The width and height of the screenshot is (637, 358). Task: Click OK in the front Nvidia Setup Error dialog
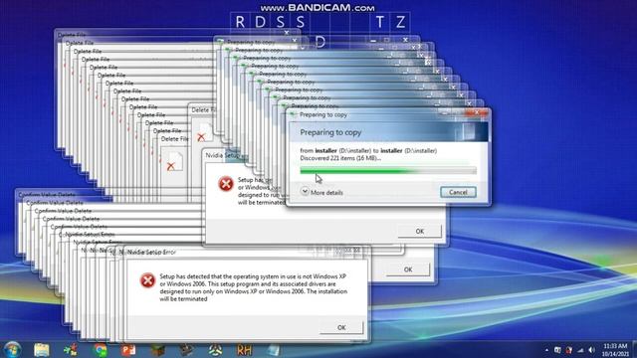tap(341, 327)
